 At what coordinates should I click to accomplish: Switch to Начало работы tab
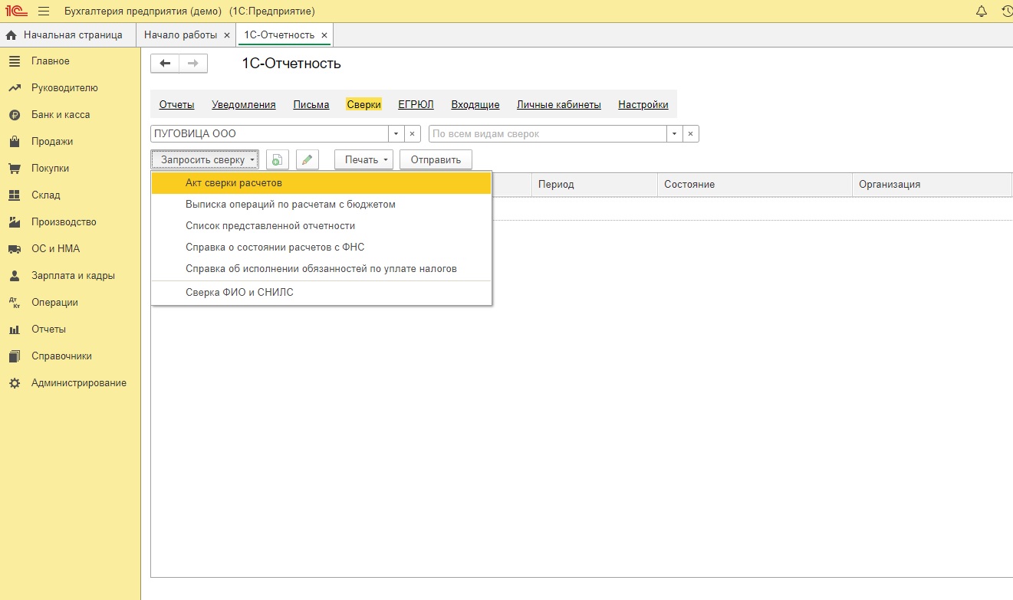180,35
